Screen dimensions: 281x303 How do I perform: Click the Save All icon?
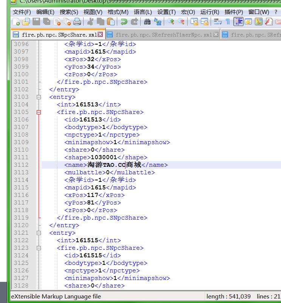coord(47,22)
